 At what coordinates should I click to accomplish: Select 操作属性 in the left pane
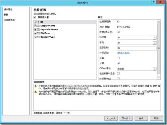coord(8,10)
